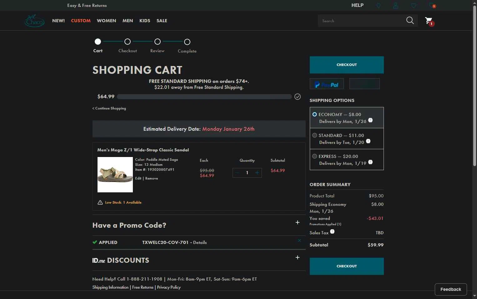The image size is (477, 299).
Task: Remove the applied promo code with X
Action: pyautogui.click(x=299, y=241)
